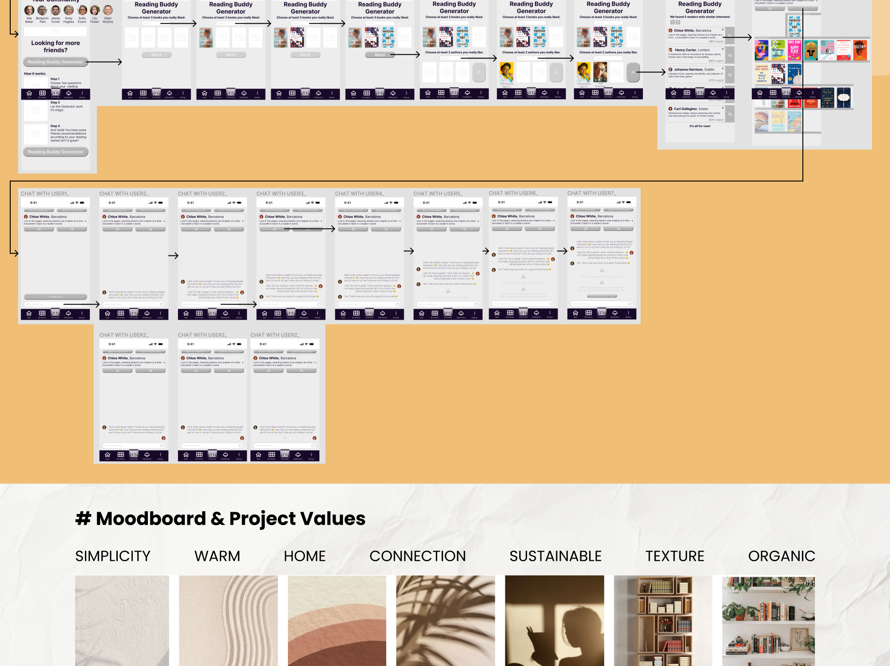Click the 'It's all for now!' text
The image size is (890, 666).
click(x=700, y=126)
